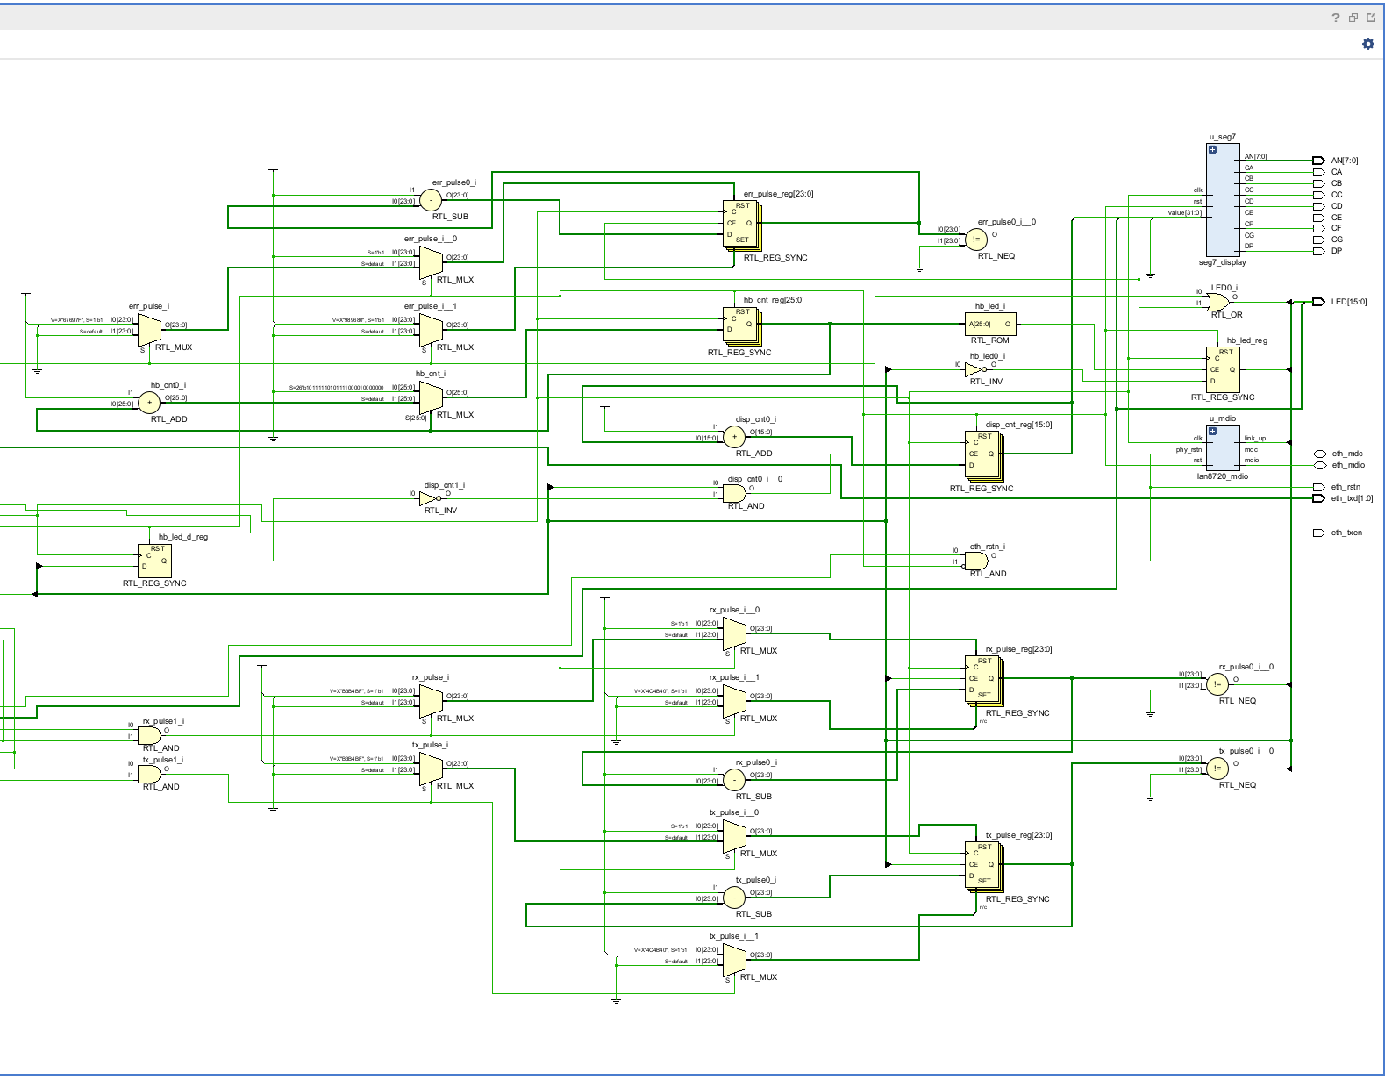
Task: Select the rx_pulse1_i AND gate
Action: pyautogui.click(x=149, y=735)
